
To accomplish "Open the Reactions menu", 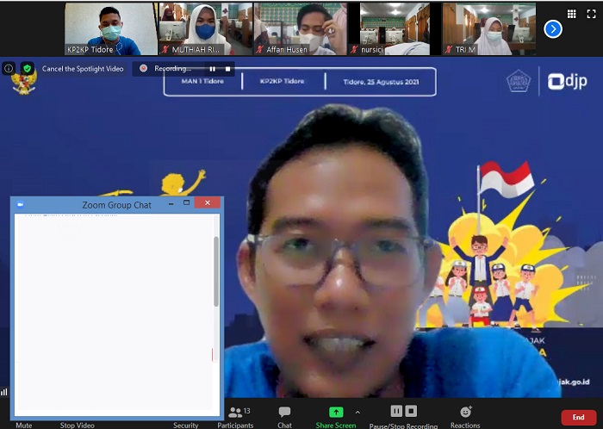I will coord(465,413).
